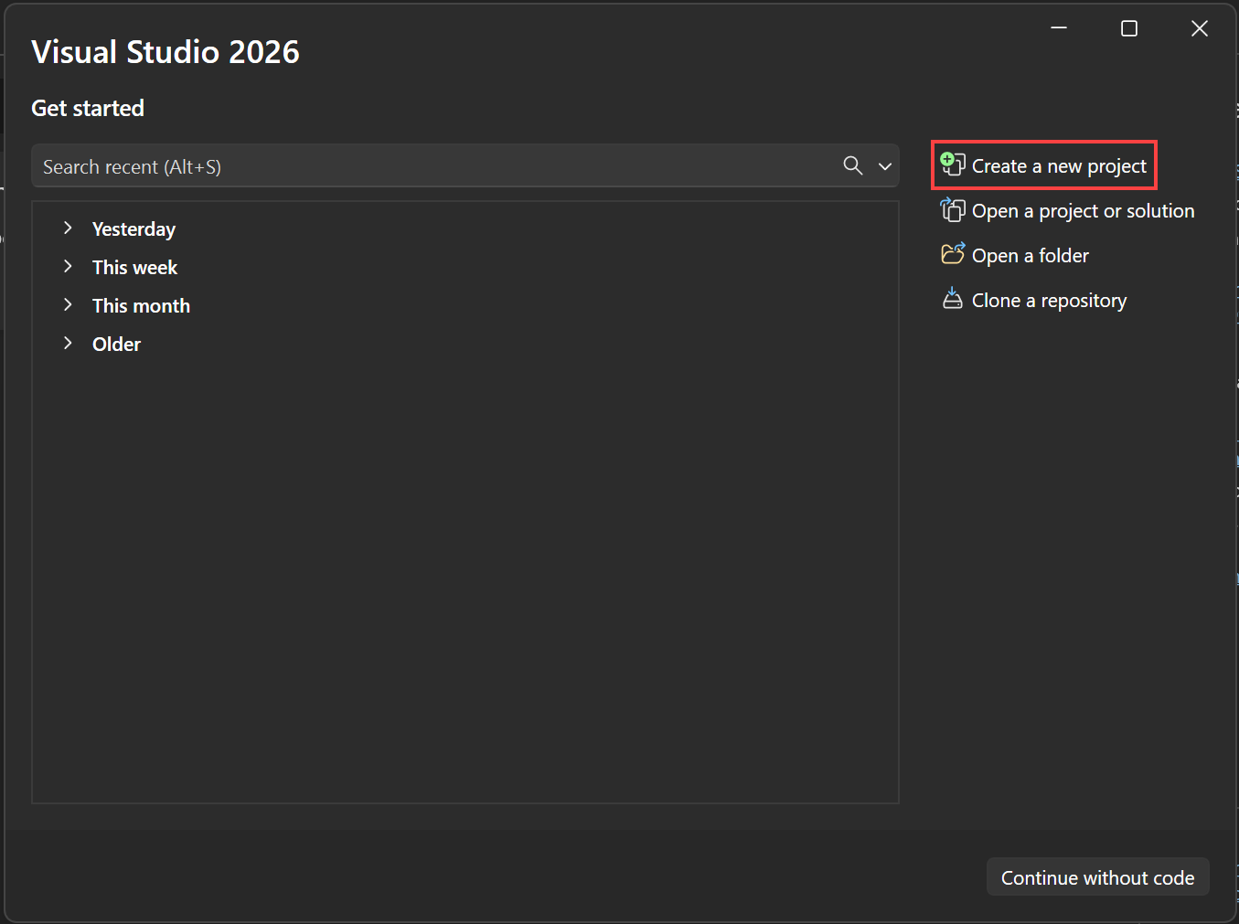Click the Open a project or solution icon
Viewport: 1239px width, 924px height.
click(x=953, y=209)
